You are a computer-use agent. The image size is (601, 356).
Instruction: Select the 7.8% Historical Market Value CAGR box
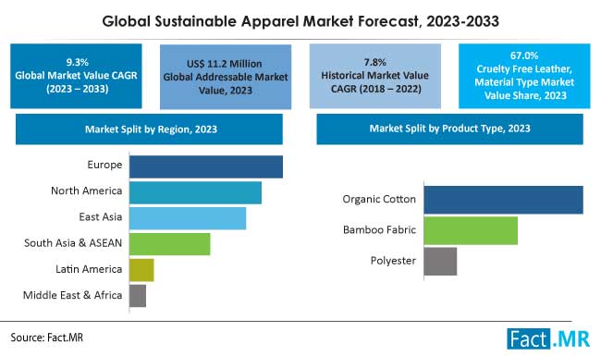tap(375, 76)
